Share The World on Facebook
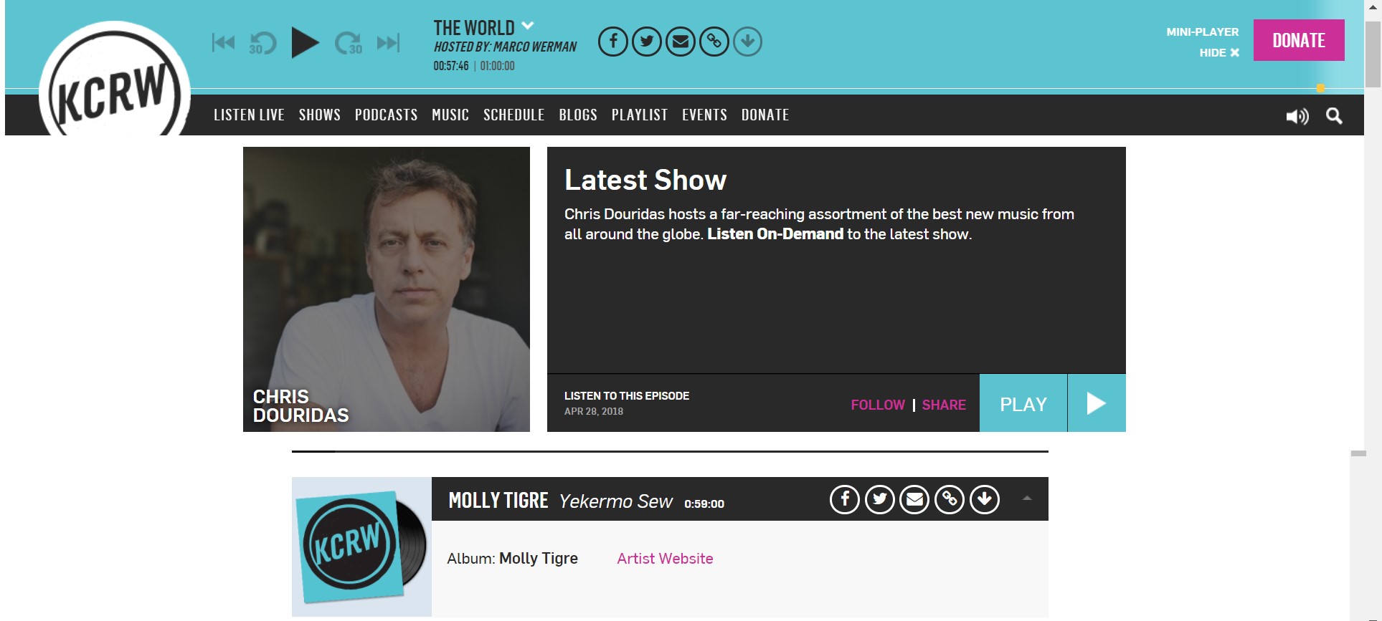 613,42
